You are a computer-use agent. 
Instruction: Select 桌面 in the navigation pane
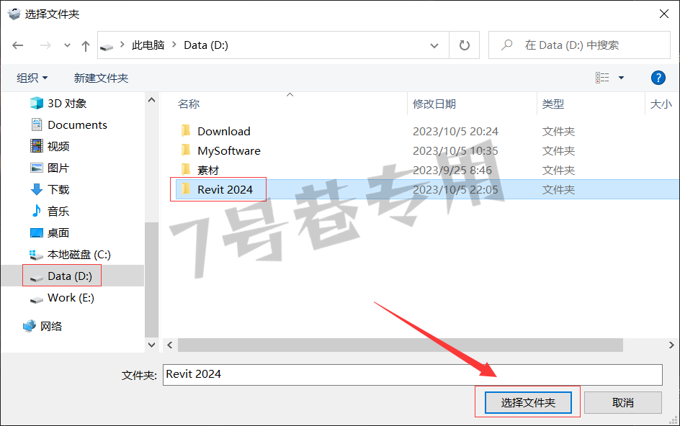point(58,232)
